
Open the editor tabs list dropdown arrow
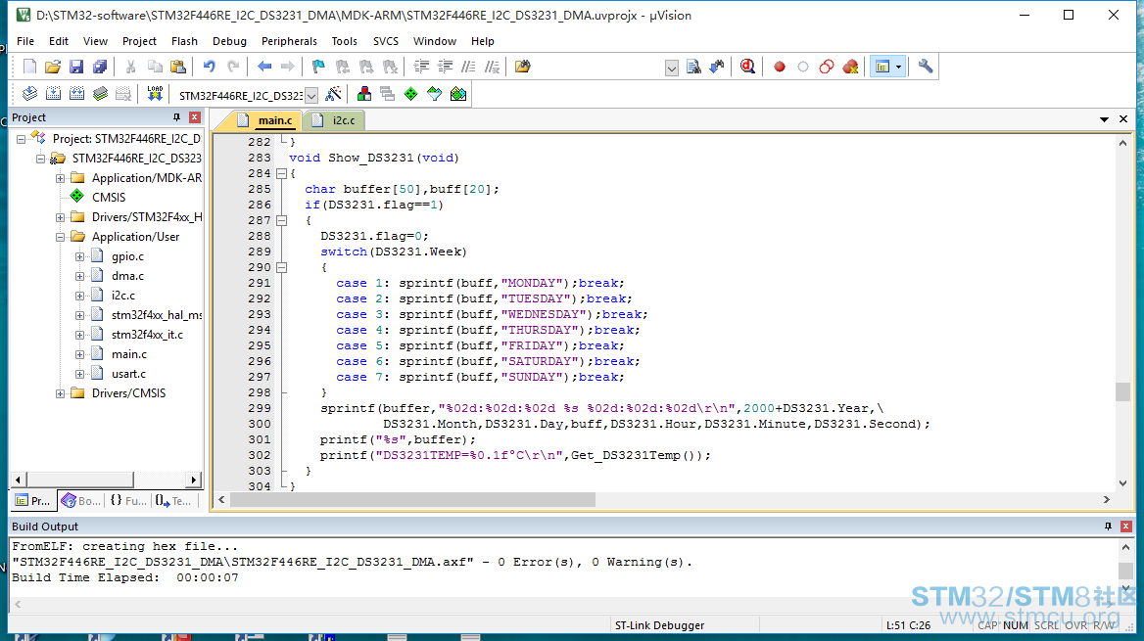click(1104, 118)
